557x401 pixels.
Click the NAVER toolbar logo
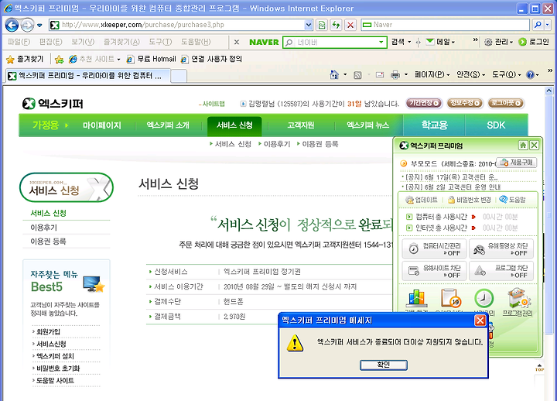(x=264, y=42)
